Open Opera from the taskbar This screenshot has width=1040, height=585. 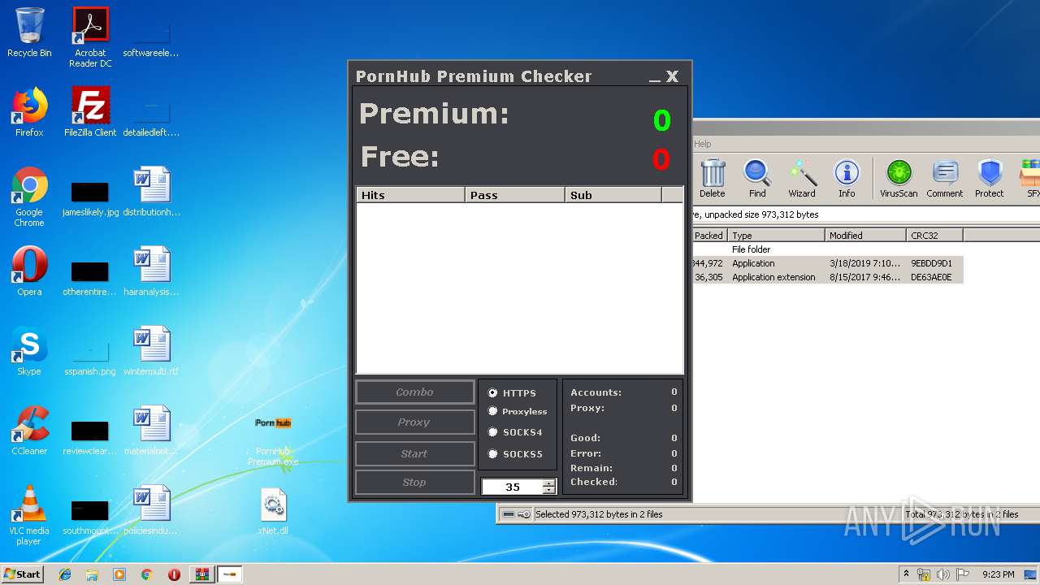click(174, 574)
